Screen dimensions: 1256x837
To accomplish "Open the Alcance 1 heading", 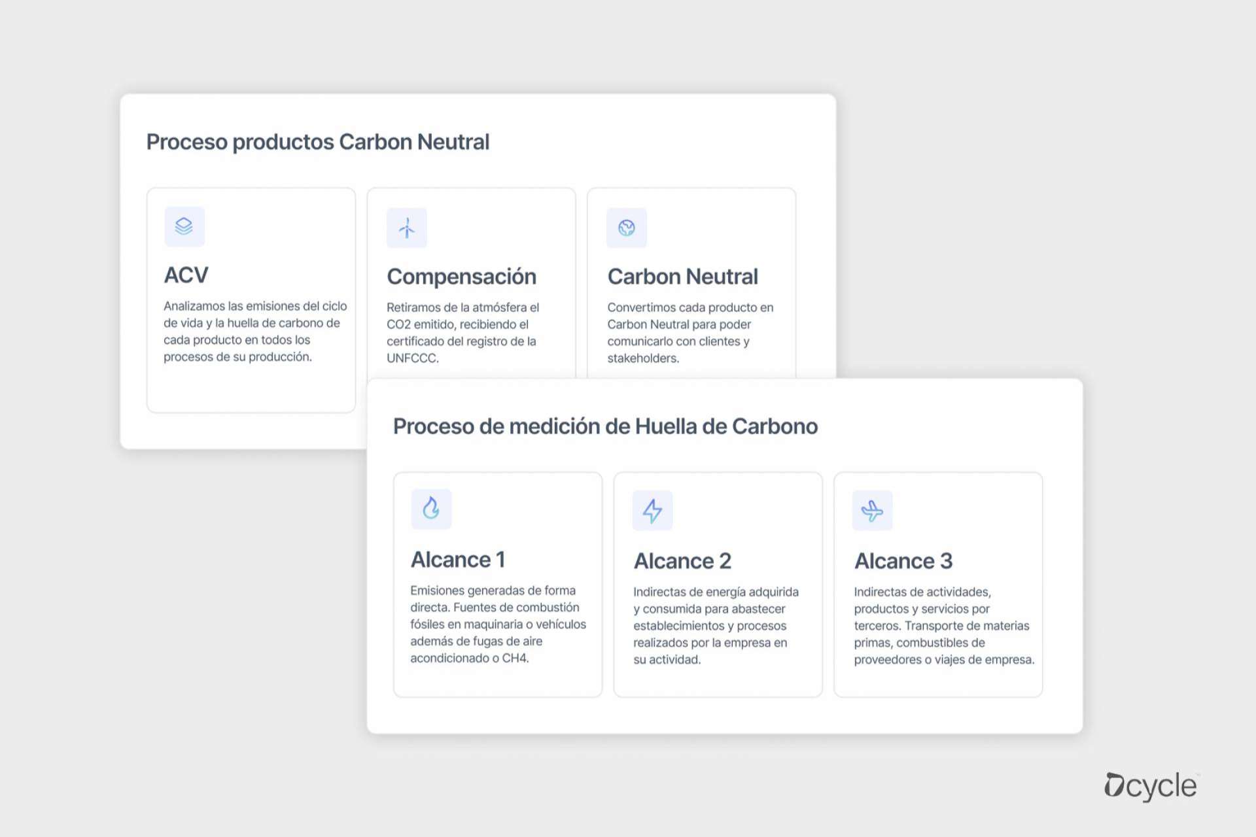I will tap(457, 560).
